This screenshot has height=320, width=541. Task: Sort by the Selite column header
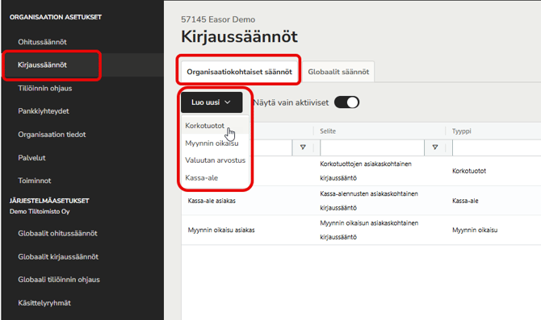(x=328, y=131)
